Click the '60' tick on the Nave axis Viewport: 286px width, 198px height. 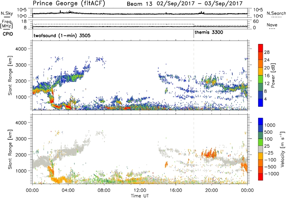pyautogui.click(x=256, y=21)
